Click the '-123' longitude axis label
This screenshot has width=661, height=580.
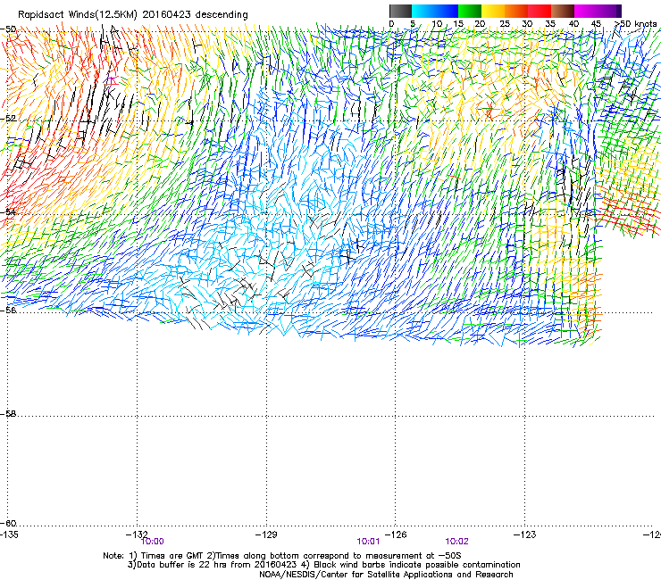[525, 534]
